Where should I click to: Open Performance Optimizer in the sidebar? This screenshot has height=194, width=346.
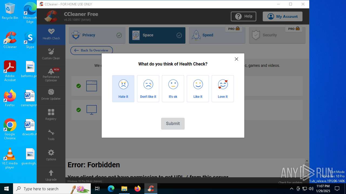[x=51, y=75]
